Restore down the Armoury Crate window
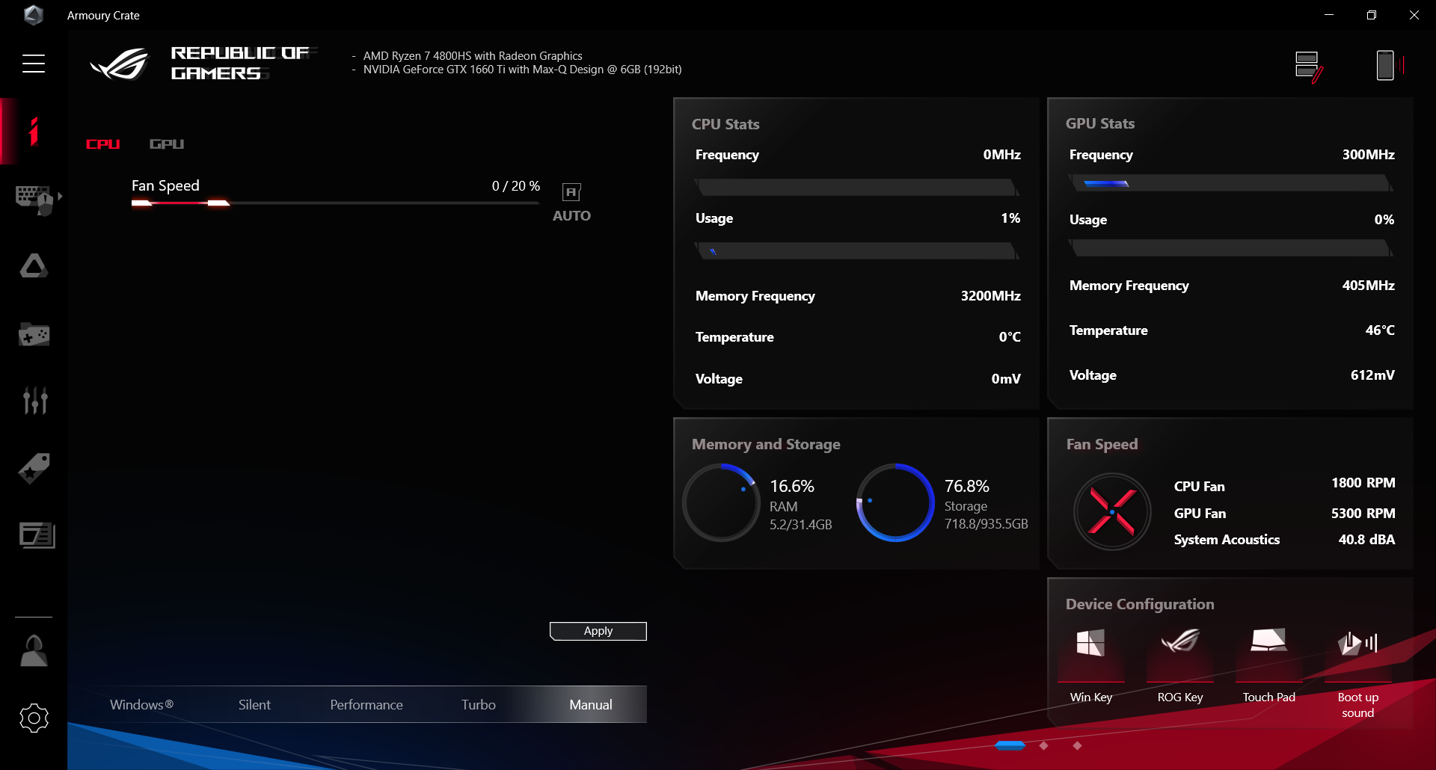 [x=1372, y=15]
